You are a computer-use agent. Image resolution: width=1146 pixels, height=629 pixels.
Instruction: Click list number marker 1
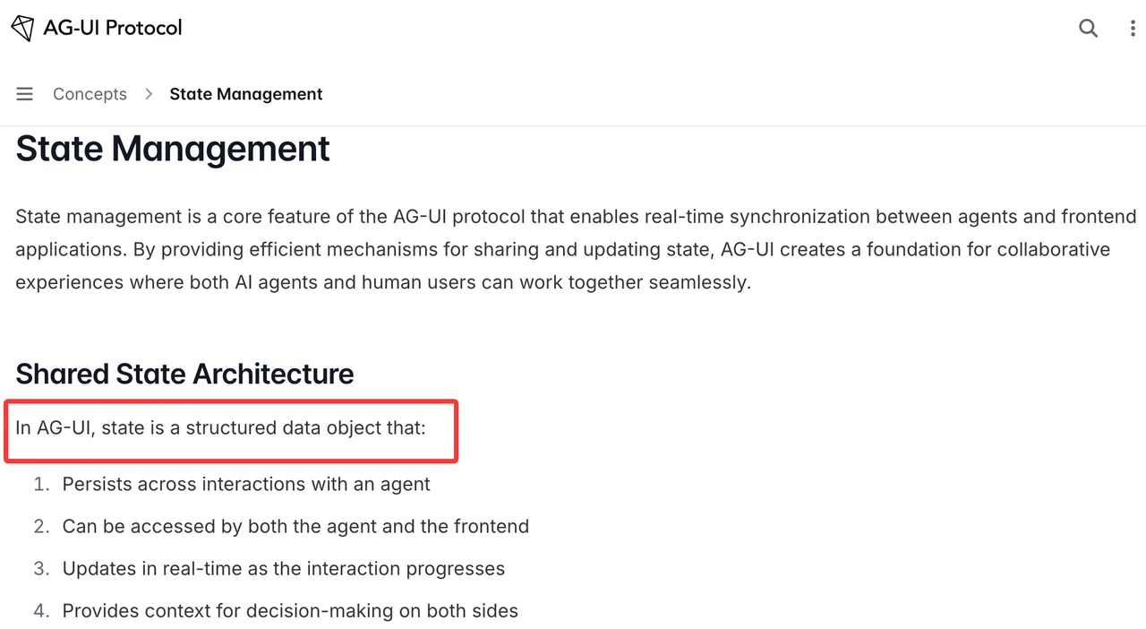[x=40, y=484]
